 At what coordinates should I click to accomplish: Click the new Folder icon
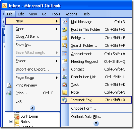tap(65, 38)
